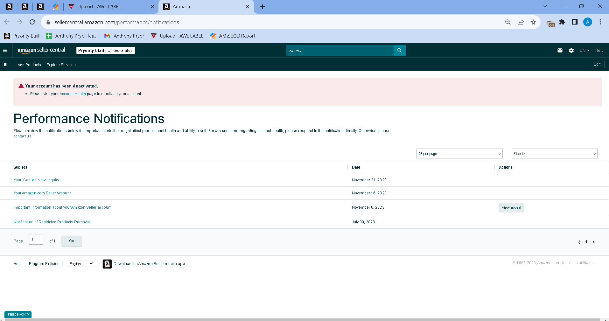This screenshot has height=321, width=609.
Task: Open the fourth pinned tab with the colorful icon
Action: [56, 7]
